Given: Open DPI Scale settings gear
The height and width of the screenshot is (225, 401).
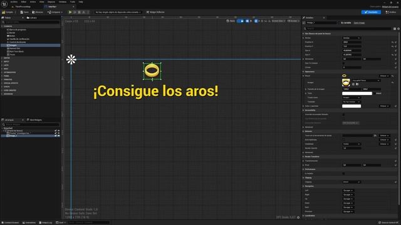Looking at the screenshot, I should pyautogui.click(x=298, y=217).
